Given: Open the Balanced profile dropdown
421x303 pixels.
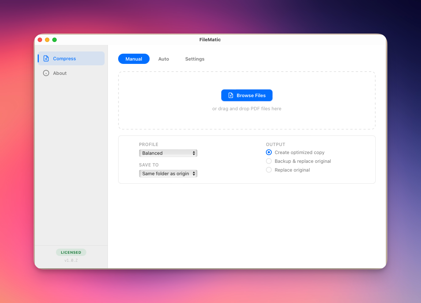Looking at the screenshot, I should click(x=168, y=153).
